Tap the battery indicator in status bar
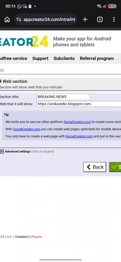 click(x=112, y=6)
